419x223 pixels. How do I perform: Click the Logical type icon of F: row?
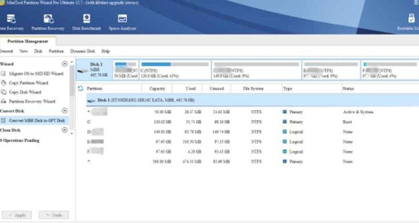click(x=284, y=151)
